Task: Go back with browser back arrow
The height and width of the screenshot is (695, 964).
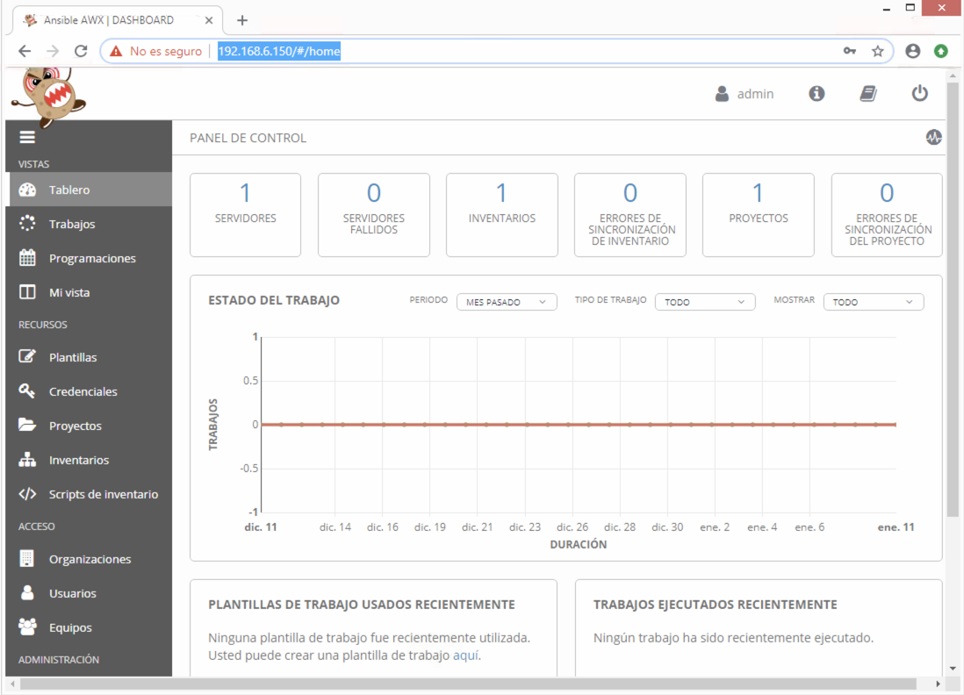Action: point(25,51)
